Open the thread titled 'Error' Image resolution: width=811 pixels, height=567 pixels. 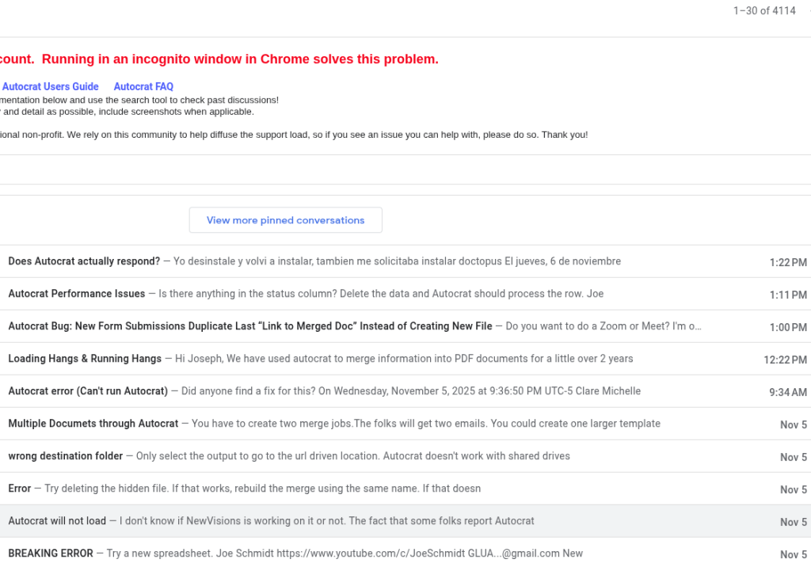(20, 489)
